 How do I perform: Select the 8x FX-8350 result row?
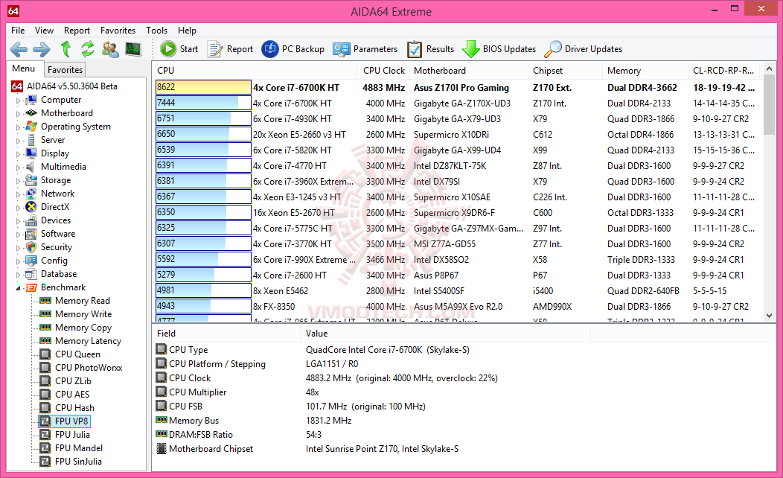(457, 306)
